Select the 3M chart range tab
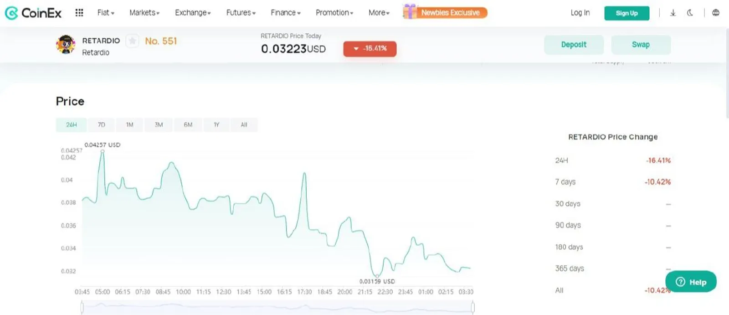Viewport: 729px width, 315px height. [x=159, y=125]
